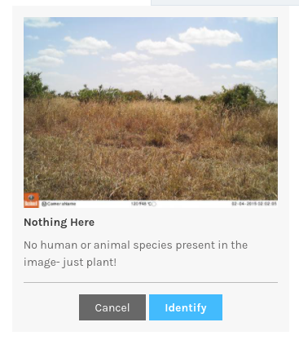Click the date timestamp on the photo
Screen dimensions: 299x340
click(254, 204)
